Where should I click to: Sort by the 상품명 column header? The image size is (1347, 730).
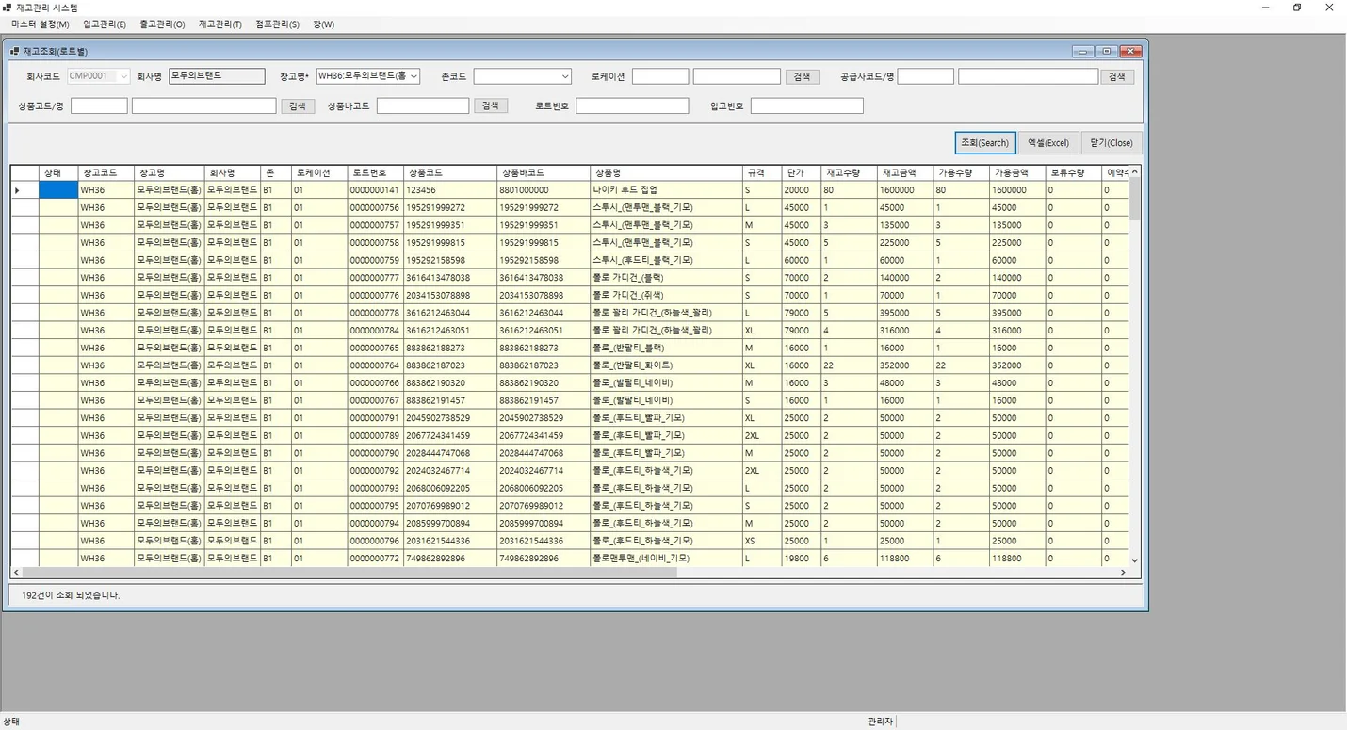coord(666,173)
